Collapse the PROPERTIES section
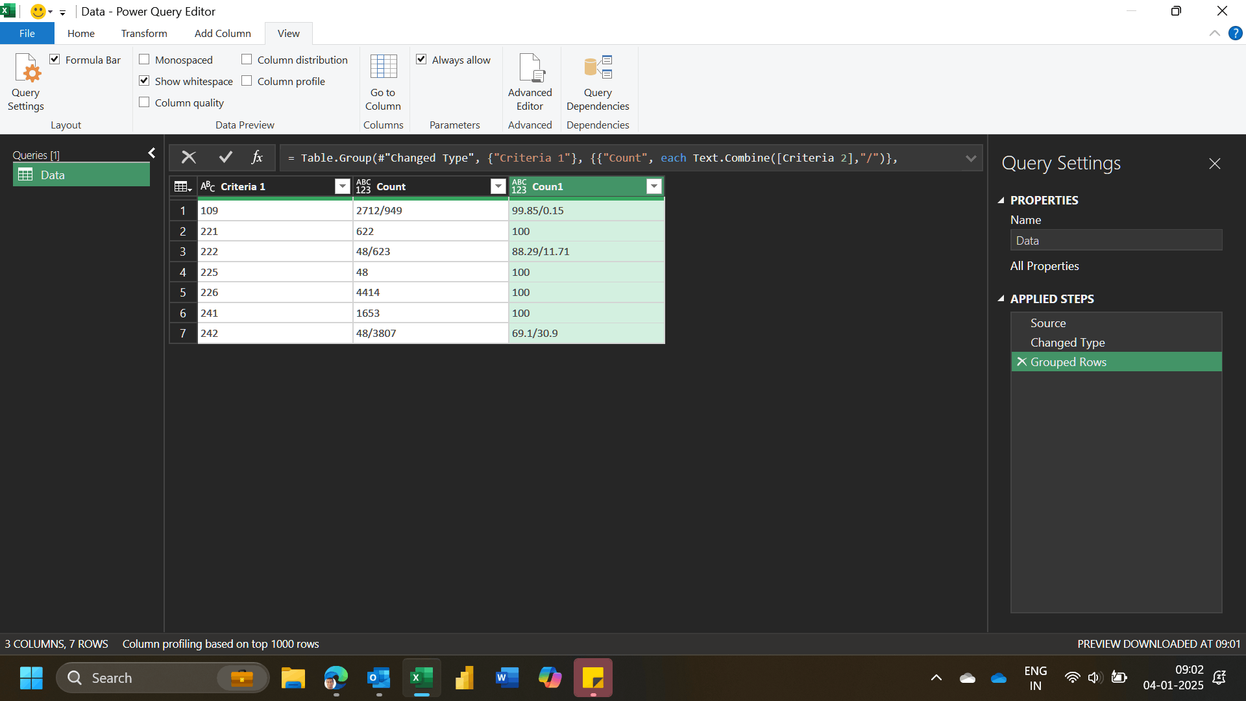The image size is (1246, 701). pos(1001,201)
